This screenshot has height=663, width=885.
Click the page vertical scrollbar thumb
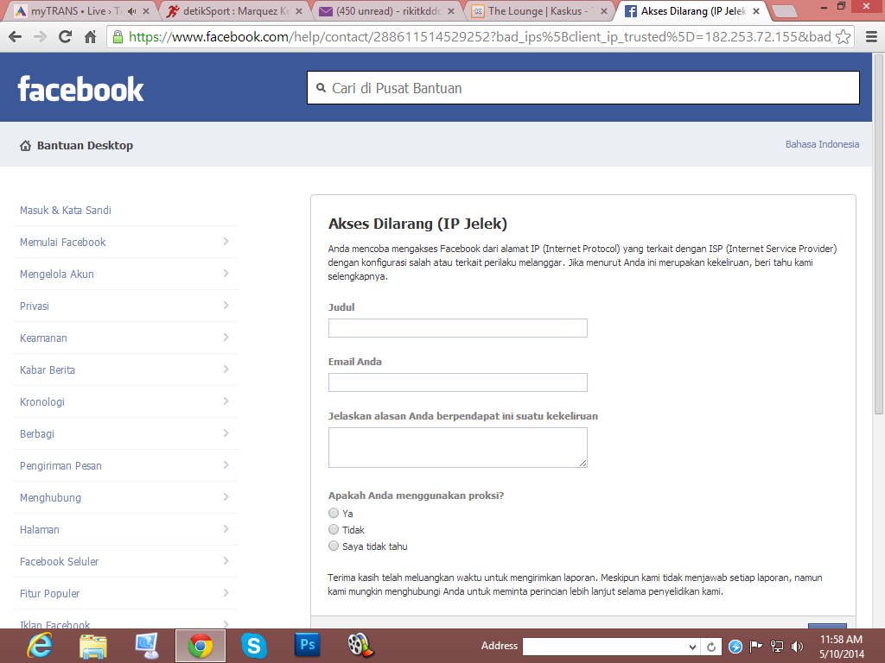click(878, 235)
